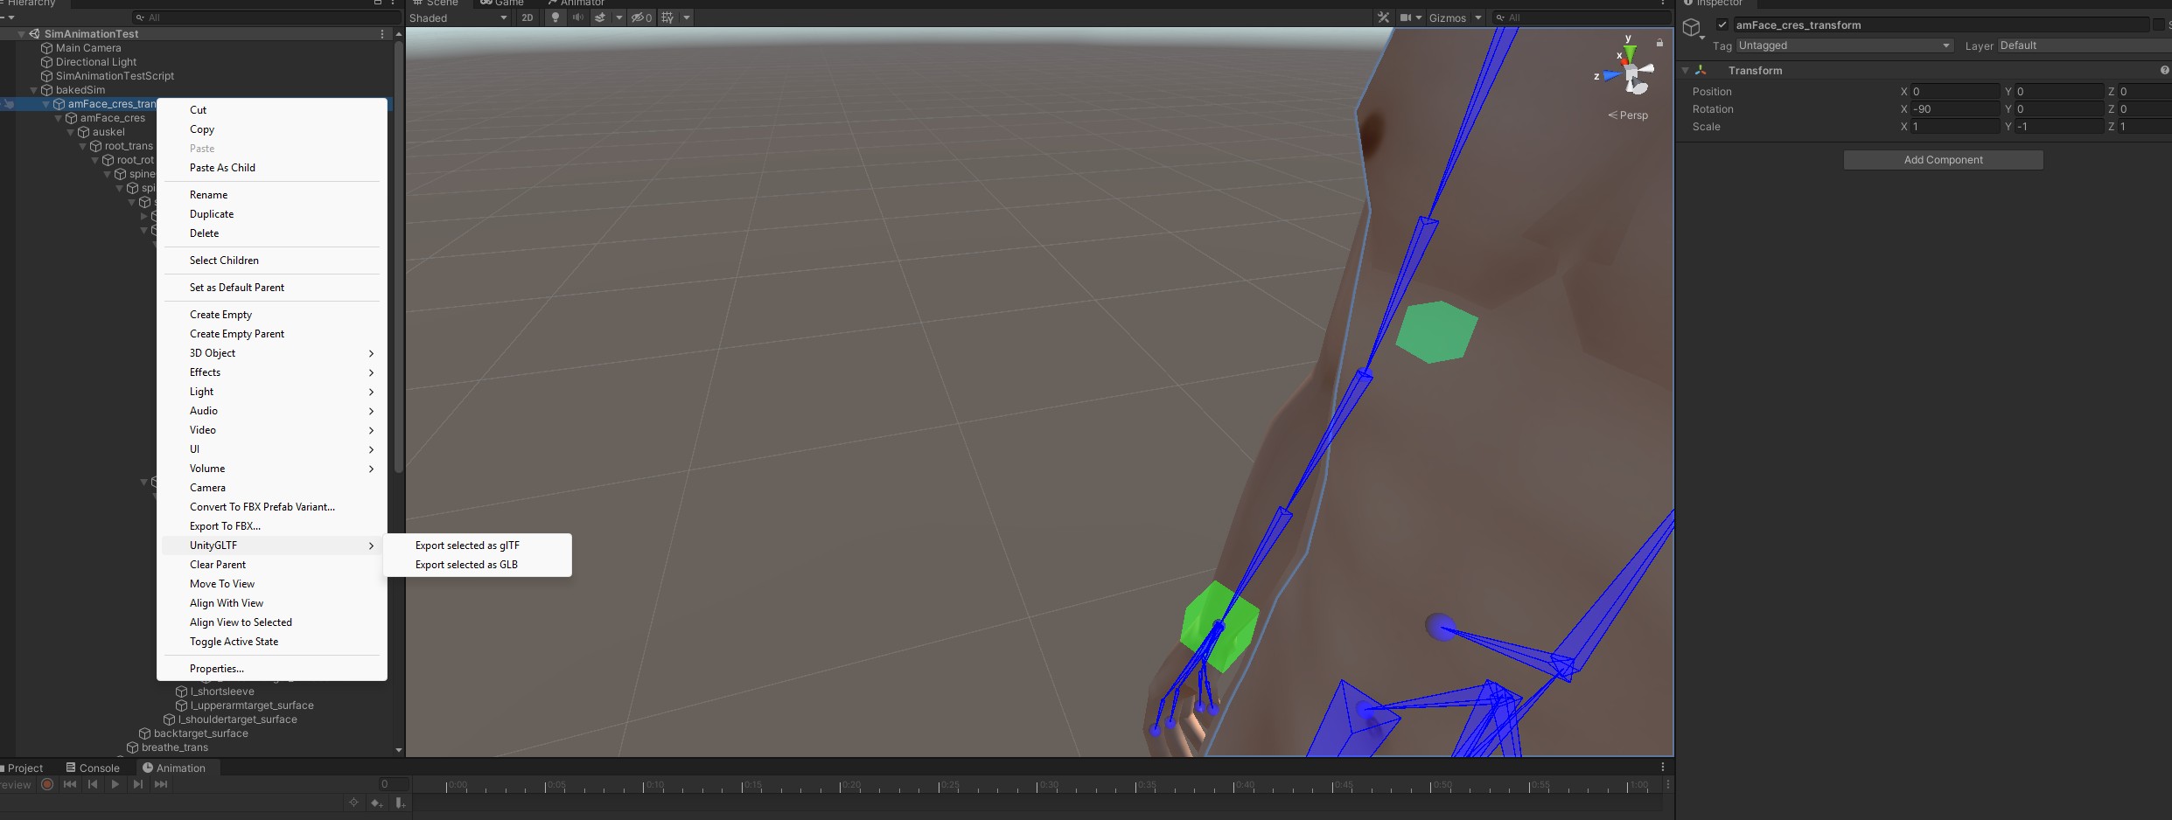Toggle 2D view mode in Scene toolbar
The image size is (2172, 820).
[x=528, y=17]
